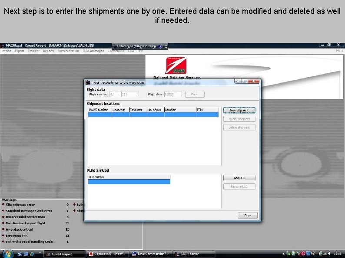Click the Internet Explorer quick launch icon
This screenshot has width=345, height=258.
click(32, 254)
